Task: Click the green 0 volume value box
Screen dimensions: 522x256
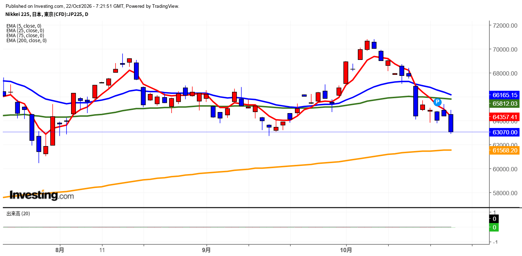Action: click(x=494, y=227)
